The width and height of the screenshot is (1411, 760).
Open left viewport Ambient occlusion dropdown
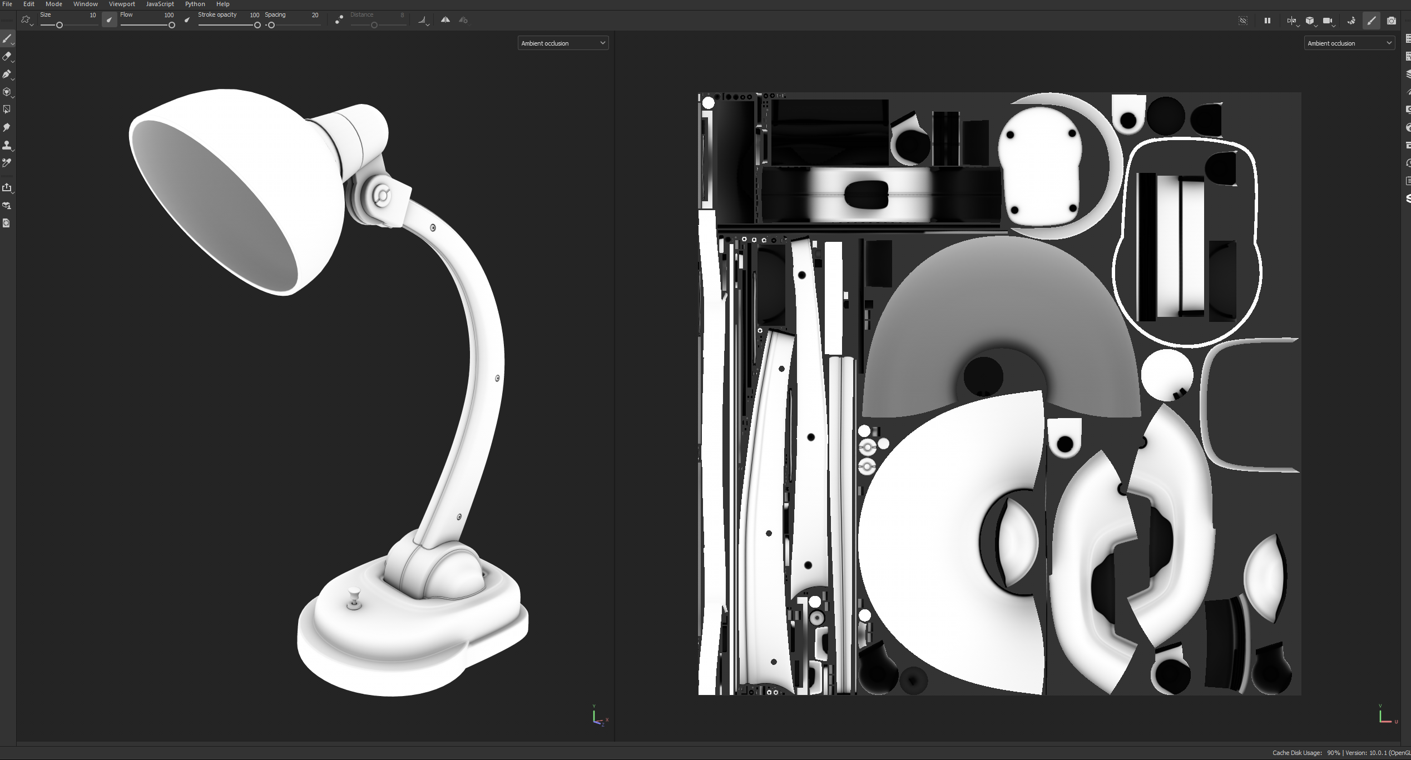(x=563, y=43)
